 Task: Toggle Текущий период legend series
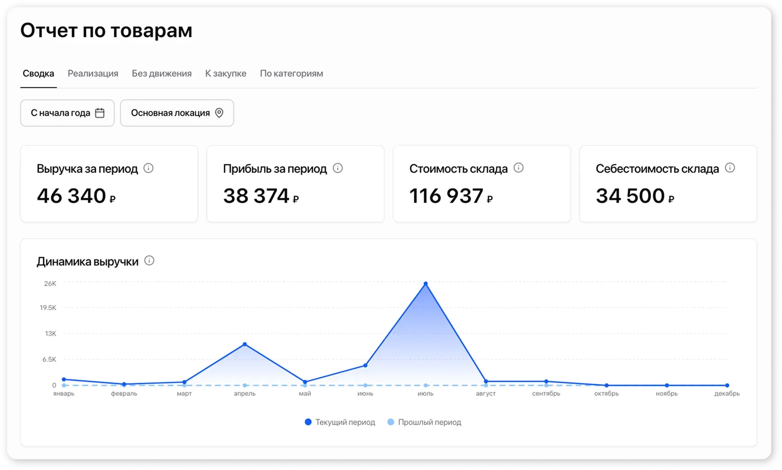pyautogui.click(x=340, y=422)
